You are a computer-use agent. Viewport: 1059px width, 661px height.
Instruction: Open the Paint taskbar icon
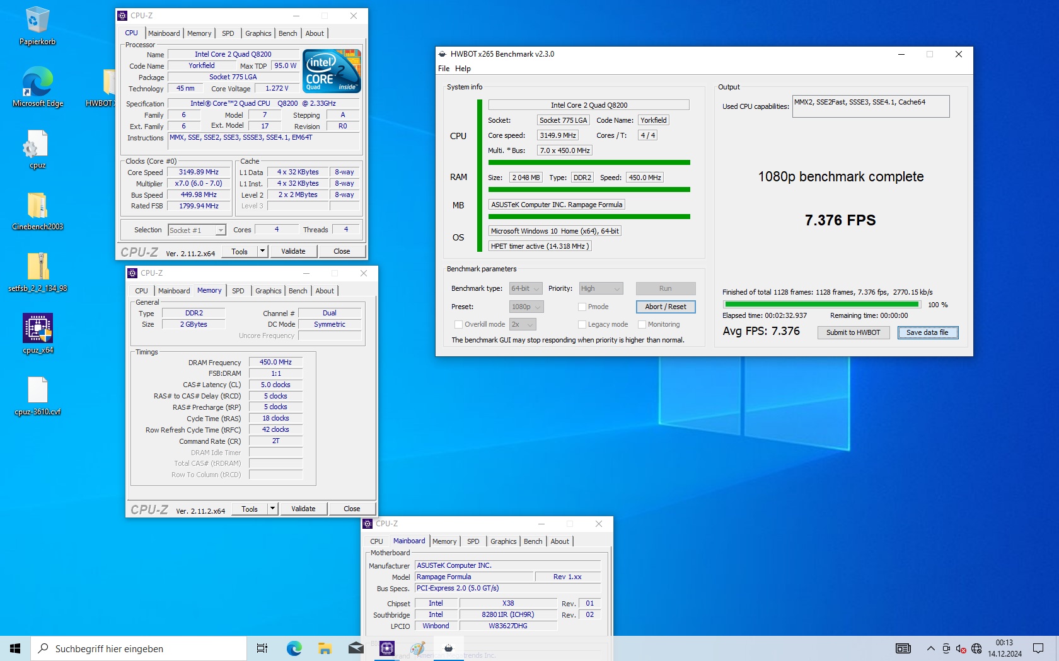(x=418, y=648)
